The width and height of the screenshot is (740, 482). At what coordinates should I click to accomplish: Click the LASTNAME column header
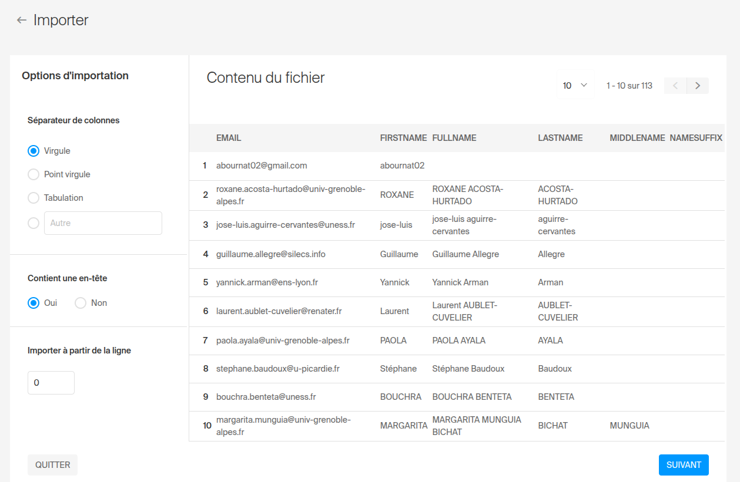point(560,138)
